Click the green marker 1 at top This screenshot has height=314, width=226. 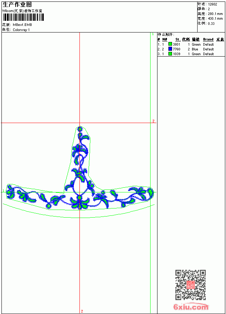coord(153,34)
